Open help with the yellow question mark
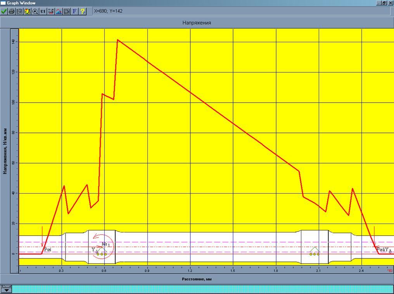Screen dimensions: 394x294 coord(83,11)
